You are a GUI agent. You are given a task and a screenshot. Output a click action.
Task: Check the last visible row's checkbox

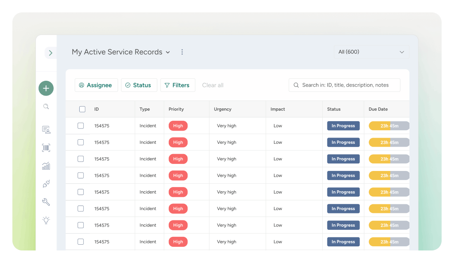point(80,242)
